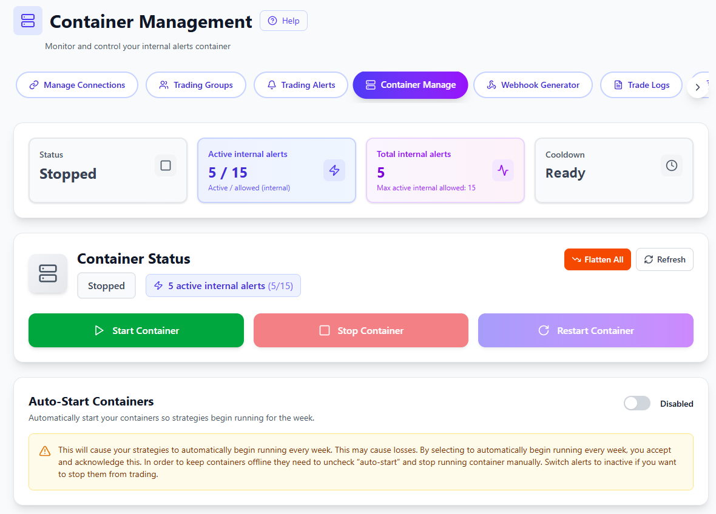Viewport: 716px width, 514px height.
Task: Click the server icon on Container Manage tab
Action: (x=370, y=85)
